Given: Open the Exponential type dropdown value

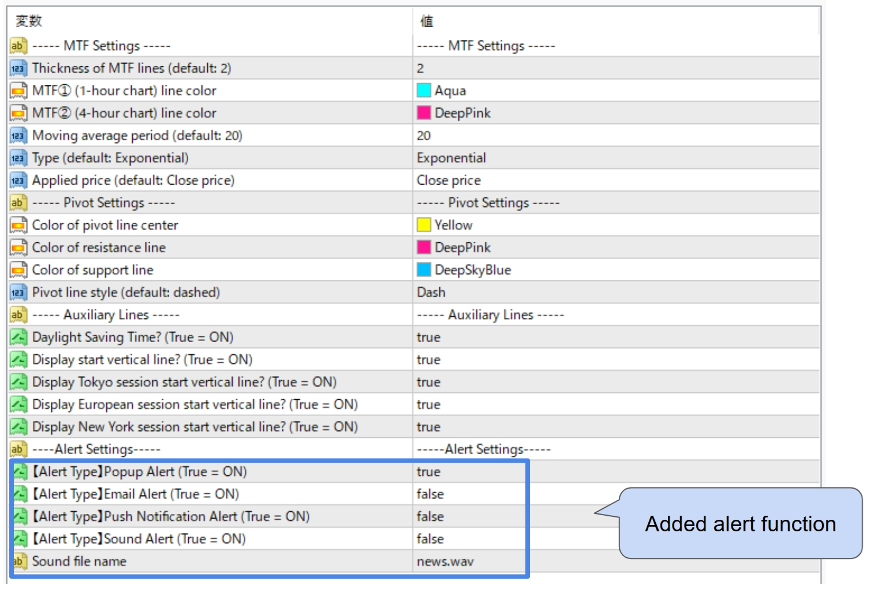Looking at the screenshot, I should pyautogui.click(x=451, y=158).
